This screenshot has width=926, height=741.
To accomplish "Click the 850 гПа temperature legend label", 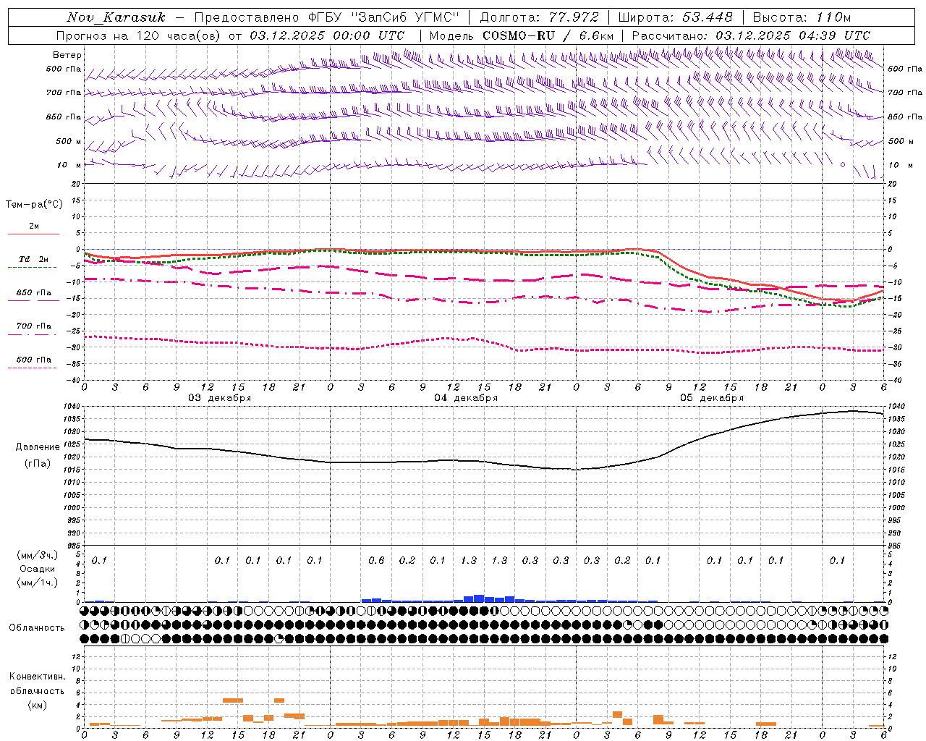I will [34, 293].
